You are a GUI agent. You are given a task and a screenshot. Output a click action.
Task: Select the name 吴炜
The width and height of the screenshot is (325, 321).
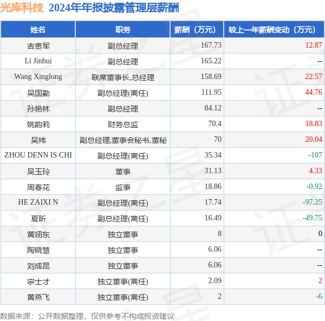click(38, 140)
